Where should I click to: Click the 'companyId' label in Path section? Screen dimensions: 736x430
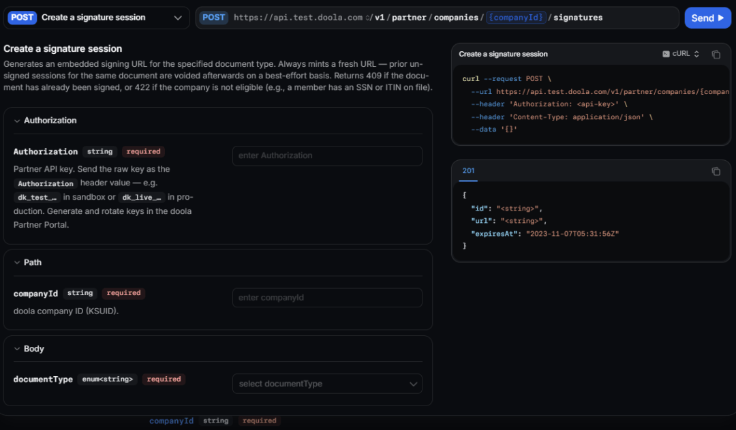tap(35, 294)
